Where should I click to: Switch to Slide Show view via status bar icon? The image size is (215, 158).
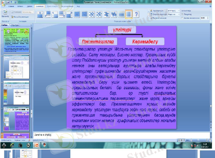184,140
